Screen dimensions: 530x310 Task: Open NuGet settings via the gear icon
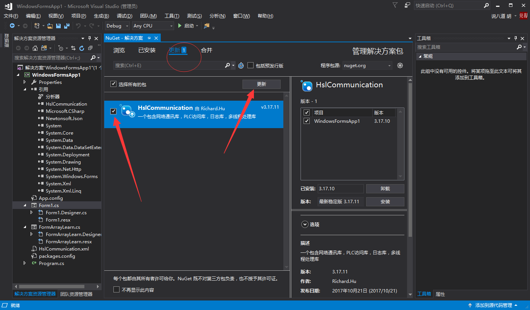click(400, 66)
